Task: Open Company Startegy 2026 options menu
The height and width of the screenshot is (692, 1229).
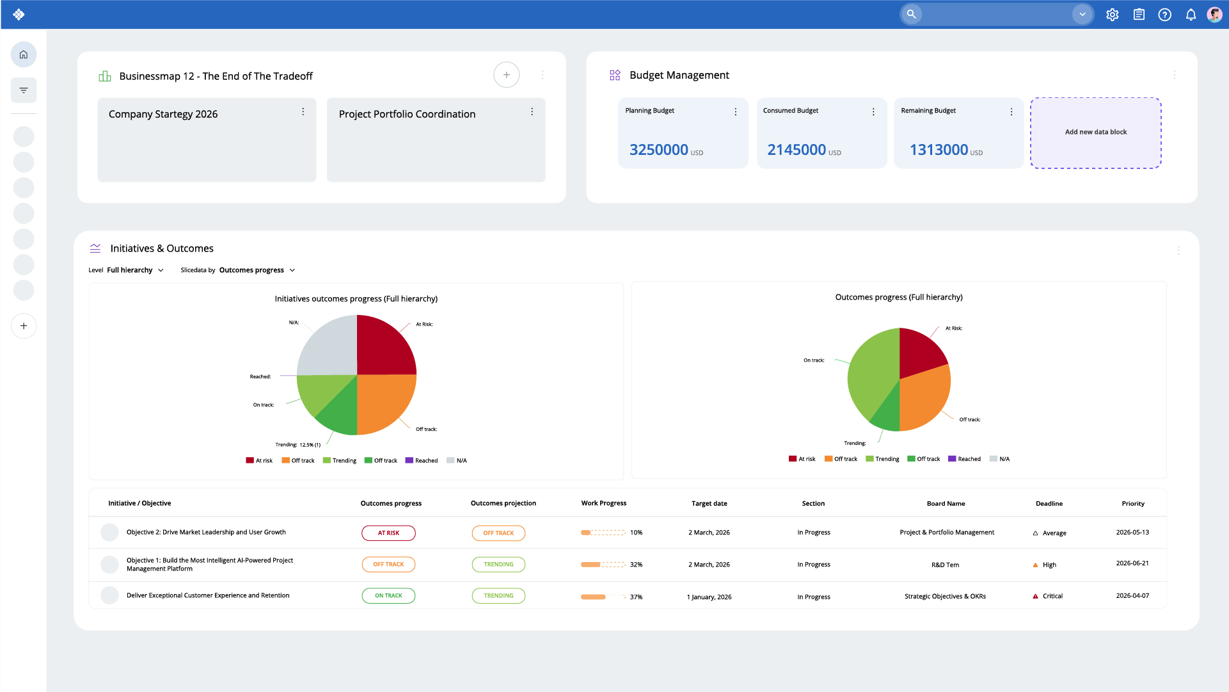Action: pos(303,111)
